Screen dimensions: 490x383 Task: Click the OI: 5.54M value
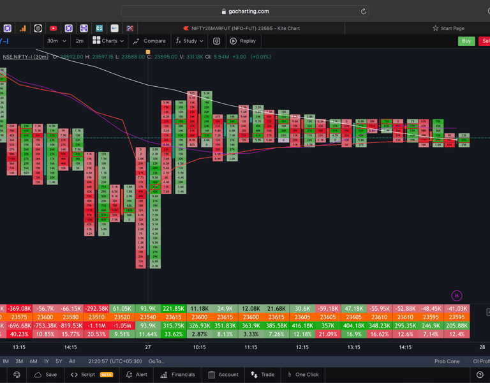click(x=217, y=57)
